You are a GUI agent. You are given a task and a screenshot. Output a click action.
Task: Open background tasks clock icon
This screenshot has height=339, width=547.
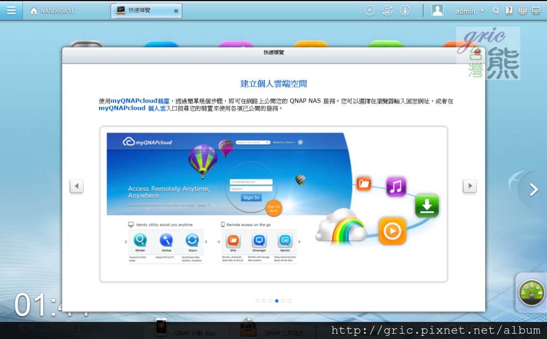(370, 11)
